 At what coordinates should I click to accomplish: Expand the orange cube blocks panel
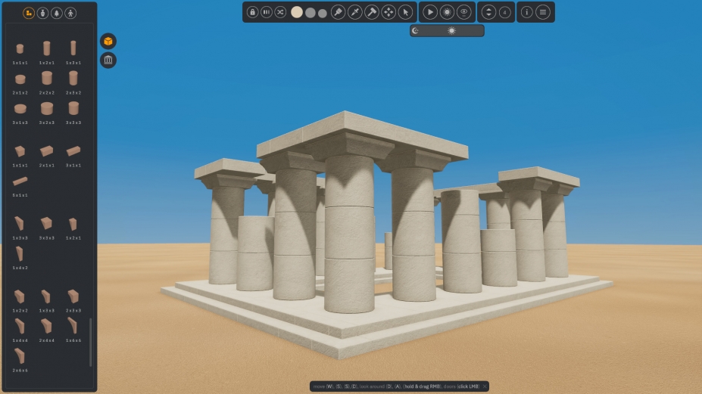pyautogui.click(x=108, y=41)
